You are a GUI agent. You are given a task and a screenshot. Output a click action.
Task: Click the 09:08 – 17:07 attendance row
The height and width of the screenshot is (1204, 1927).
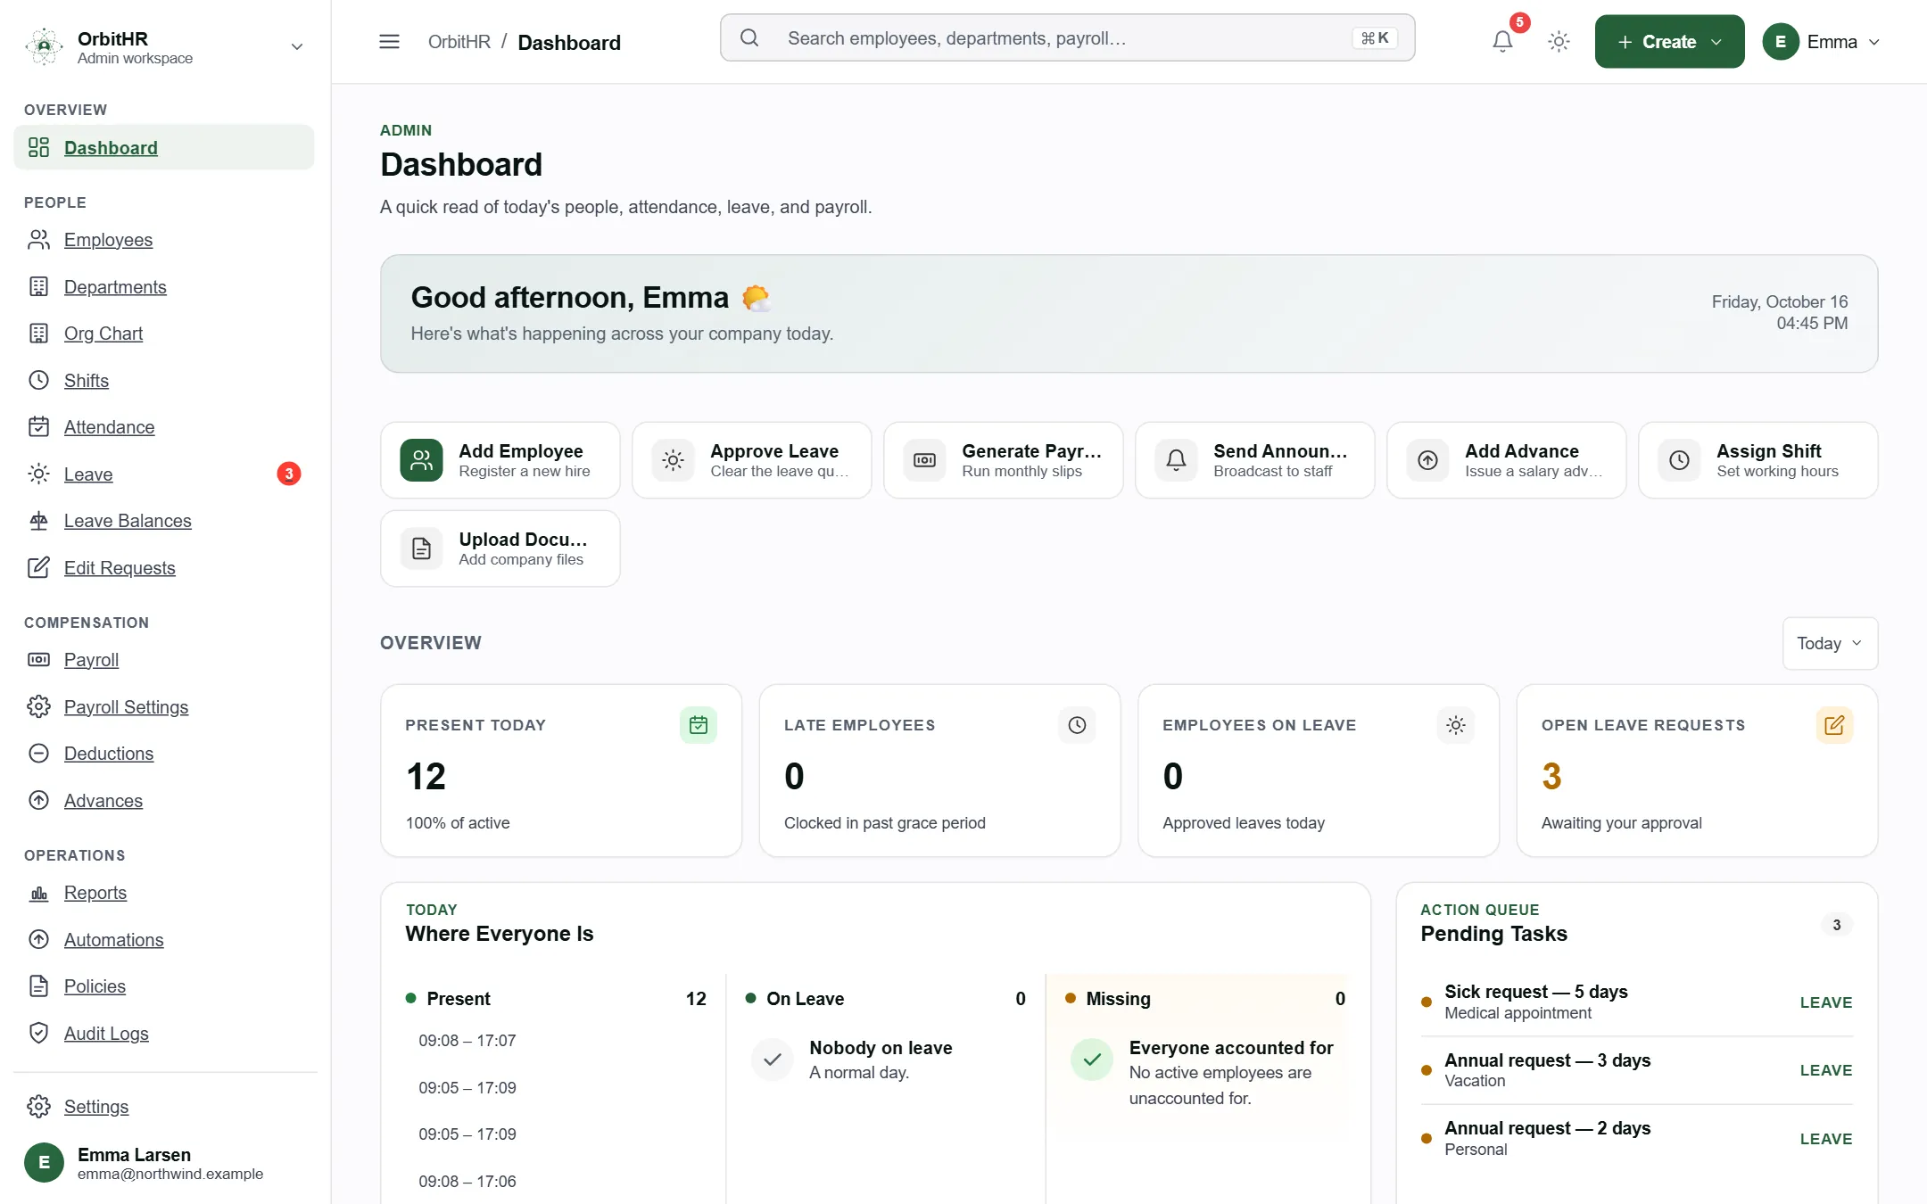tap(467, 1041)
